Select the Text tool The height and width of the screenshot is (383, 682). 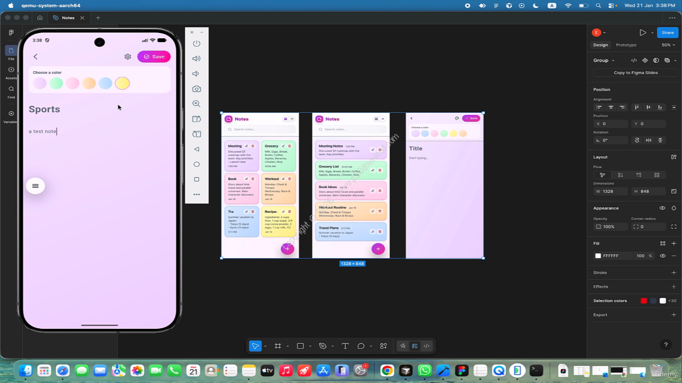click(x=345, y=346)
